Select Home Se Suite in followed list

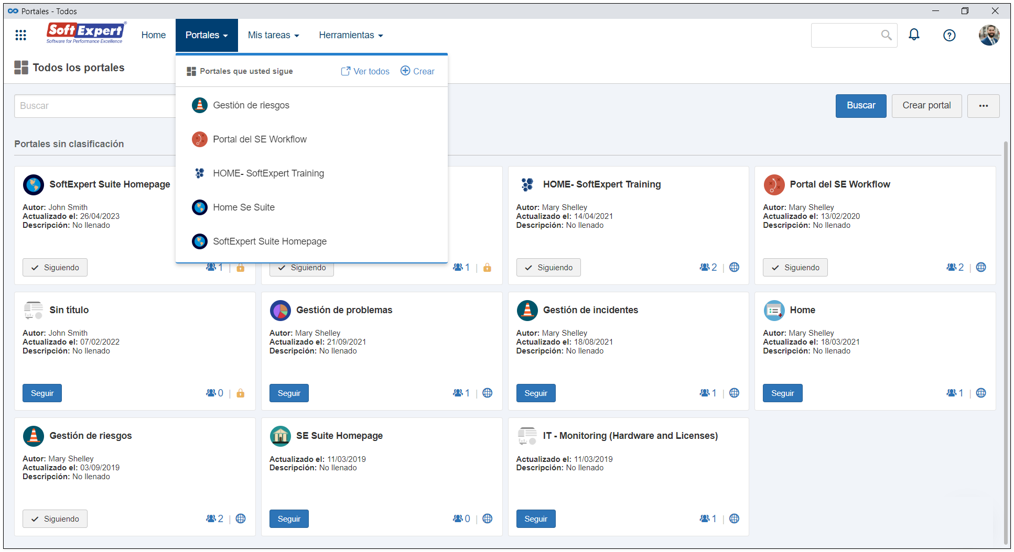tap(311, 207)
